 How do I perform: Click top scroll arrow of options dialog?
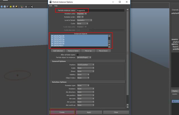pyautogui.click(x=128, y=10)
